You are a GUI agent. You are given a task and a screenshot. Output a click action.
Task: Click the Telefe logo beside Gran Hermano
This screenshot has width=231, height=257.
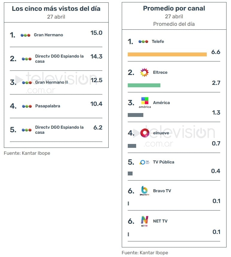coord(25,35)
